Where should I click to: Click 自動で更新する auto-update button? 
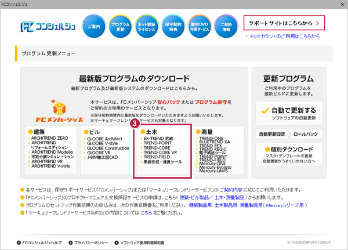289,113
